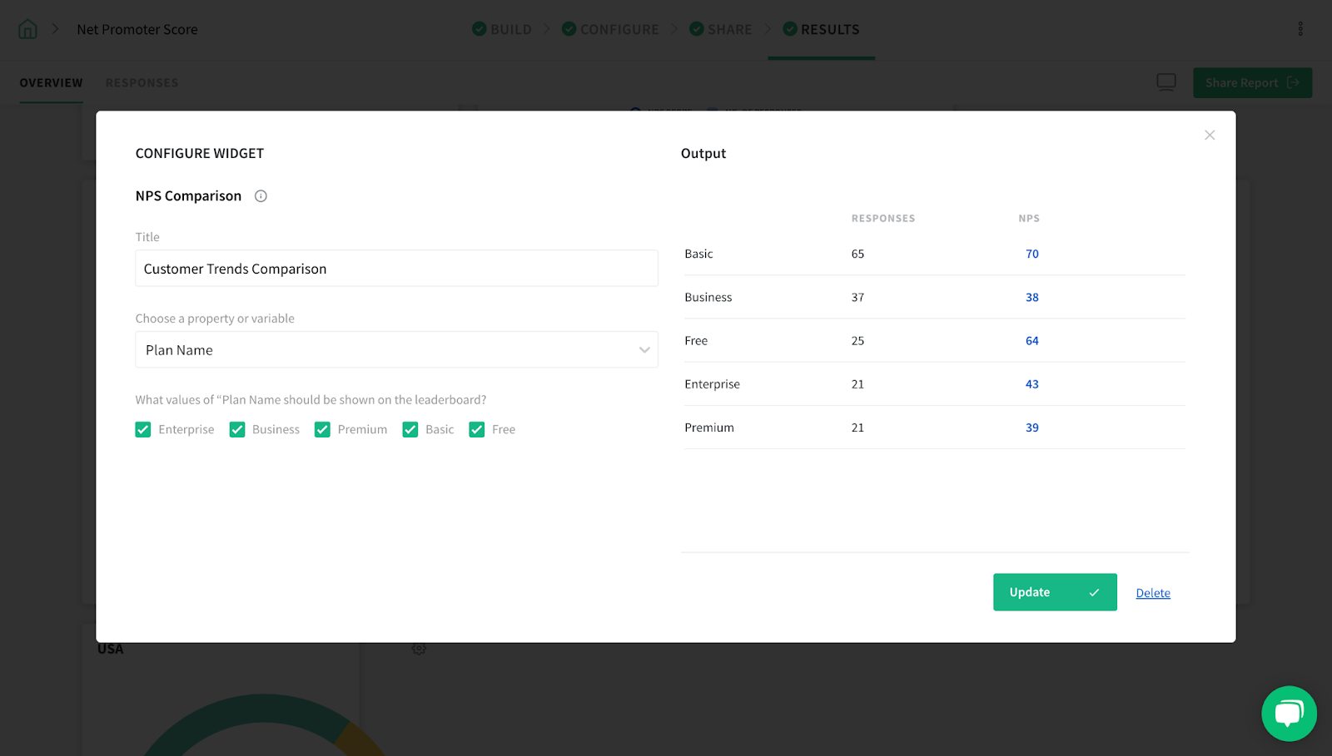
Task: Open the three-dot more options menu
Action: [1300, 29]
